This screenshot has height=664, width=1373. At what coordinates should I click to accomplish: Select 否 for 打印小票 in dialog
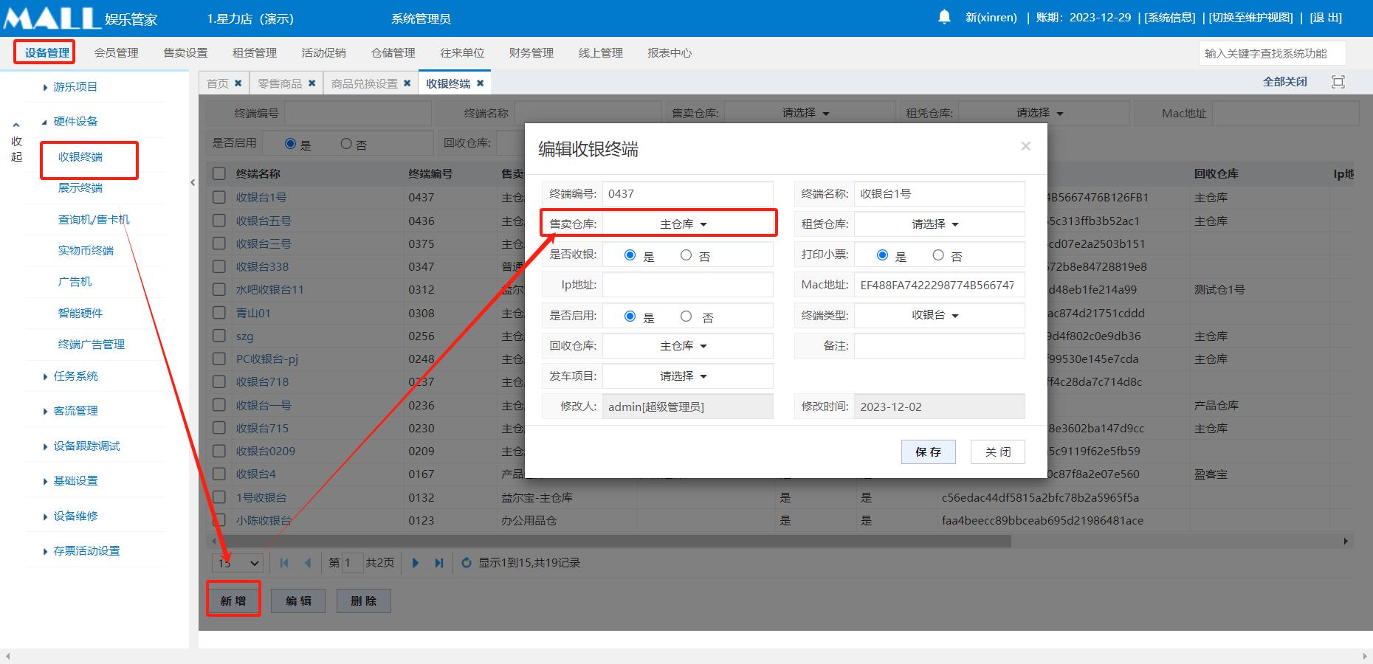pos(938,255)
